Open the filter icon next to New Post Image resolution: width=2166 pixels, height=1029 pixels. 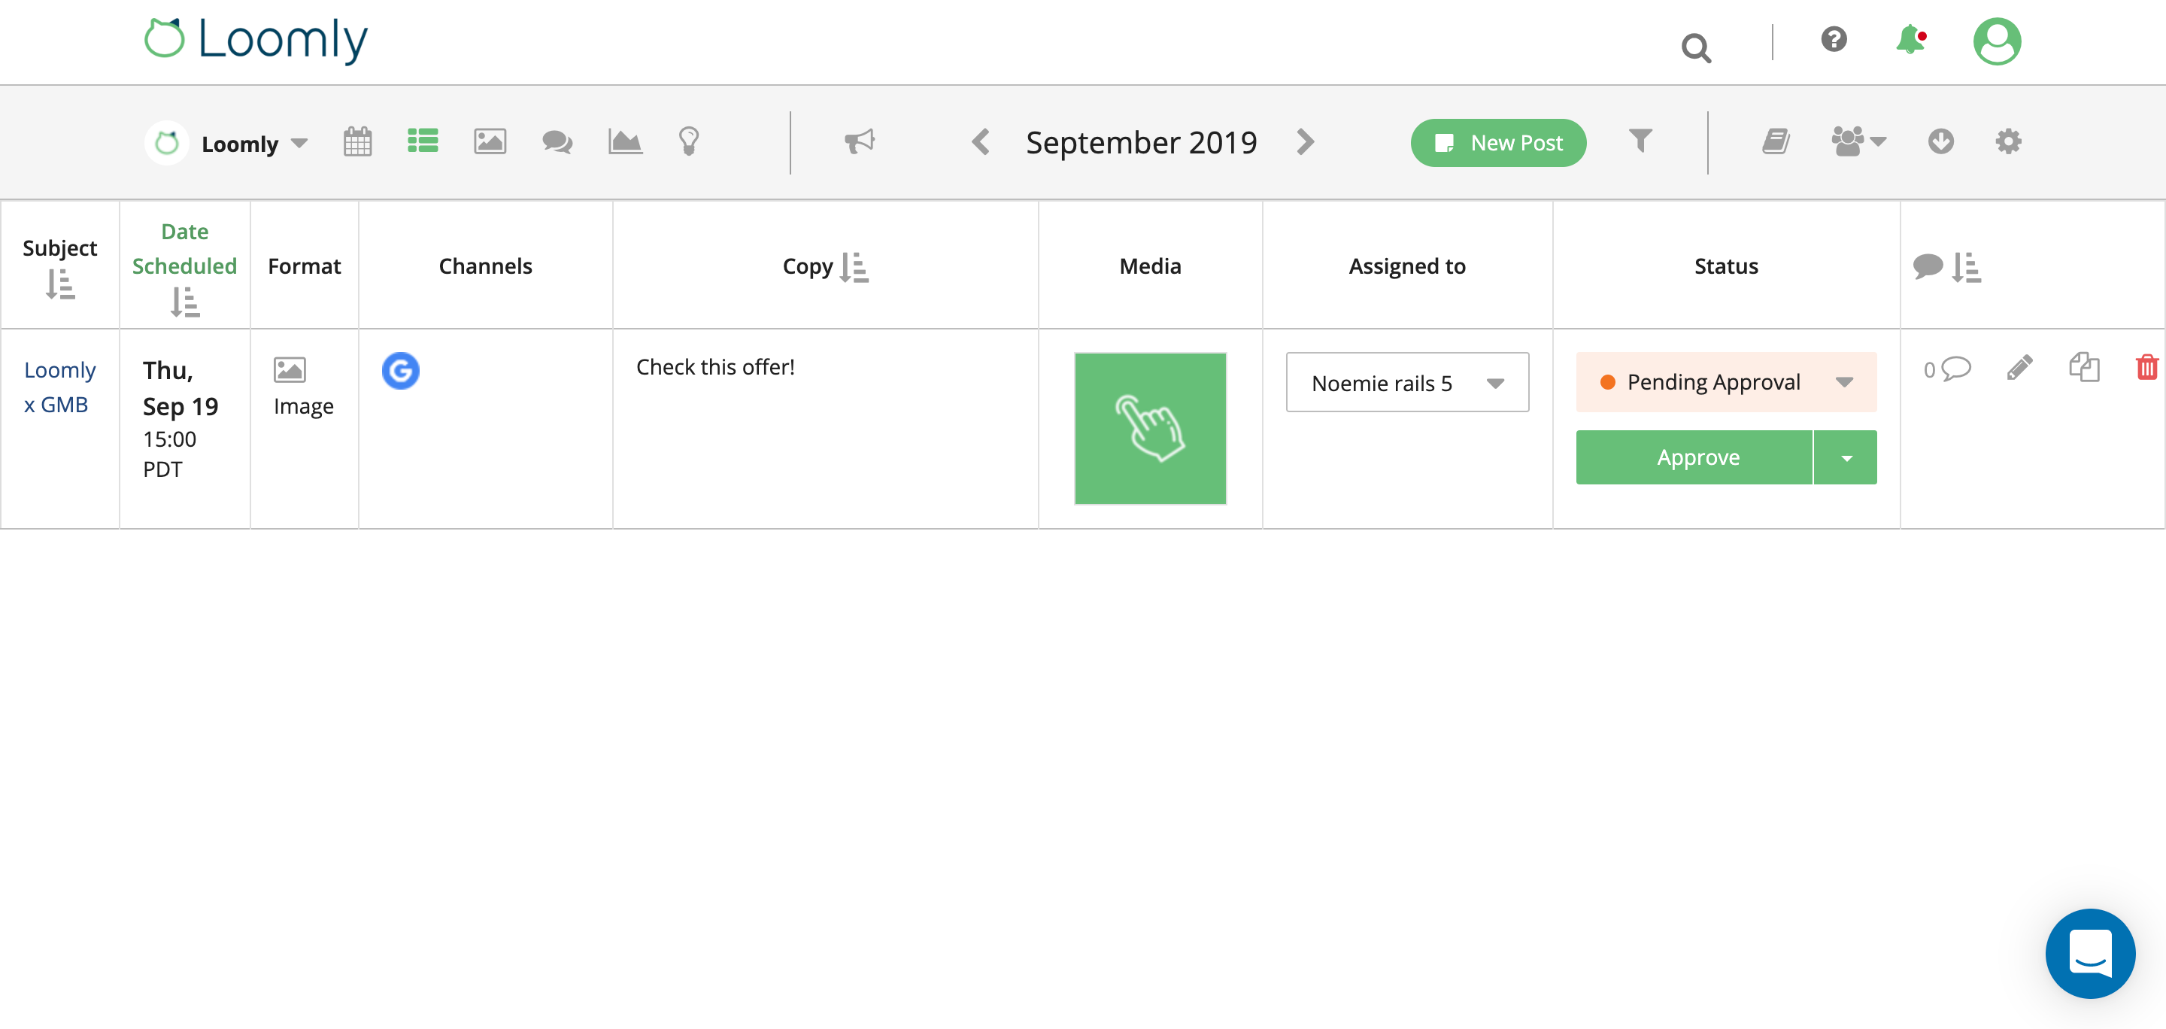(1640, 141)
